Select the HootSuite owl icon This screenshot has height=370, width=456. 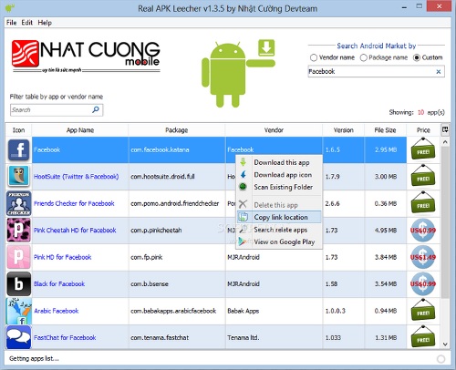18,176
